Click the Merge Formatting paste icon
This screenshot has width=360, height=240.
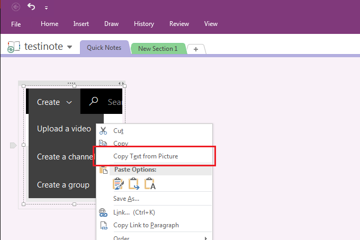pyautogui.click(x=134, y=184)
